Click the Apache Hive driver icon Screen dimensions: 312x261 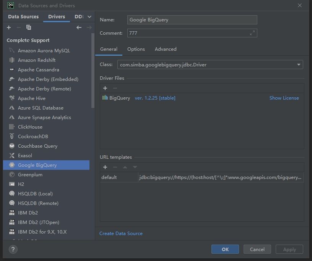(12, 98)
